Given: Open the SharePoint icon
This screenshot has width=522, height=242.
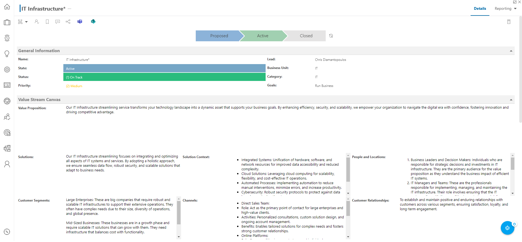Looking at the screenshot, I should [93, 21].
